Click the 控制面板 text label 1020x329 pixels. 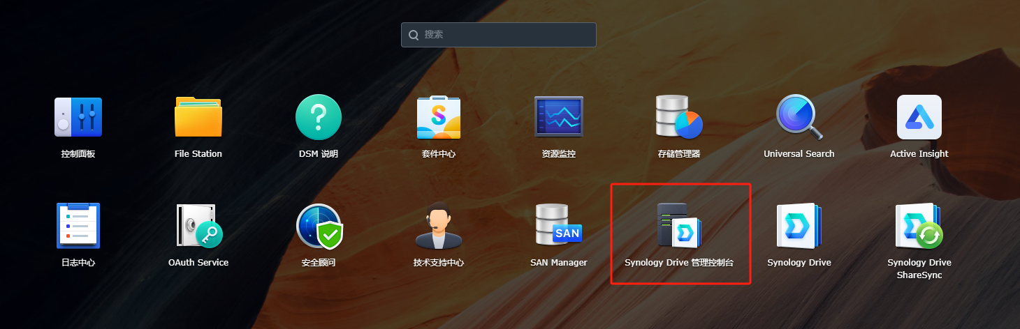[x=78, y=154]
